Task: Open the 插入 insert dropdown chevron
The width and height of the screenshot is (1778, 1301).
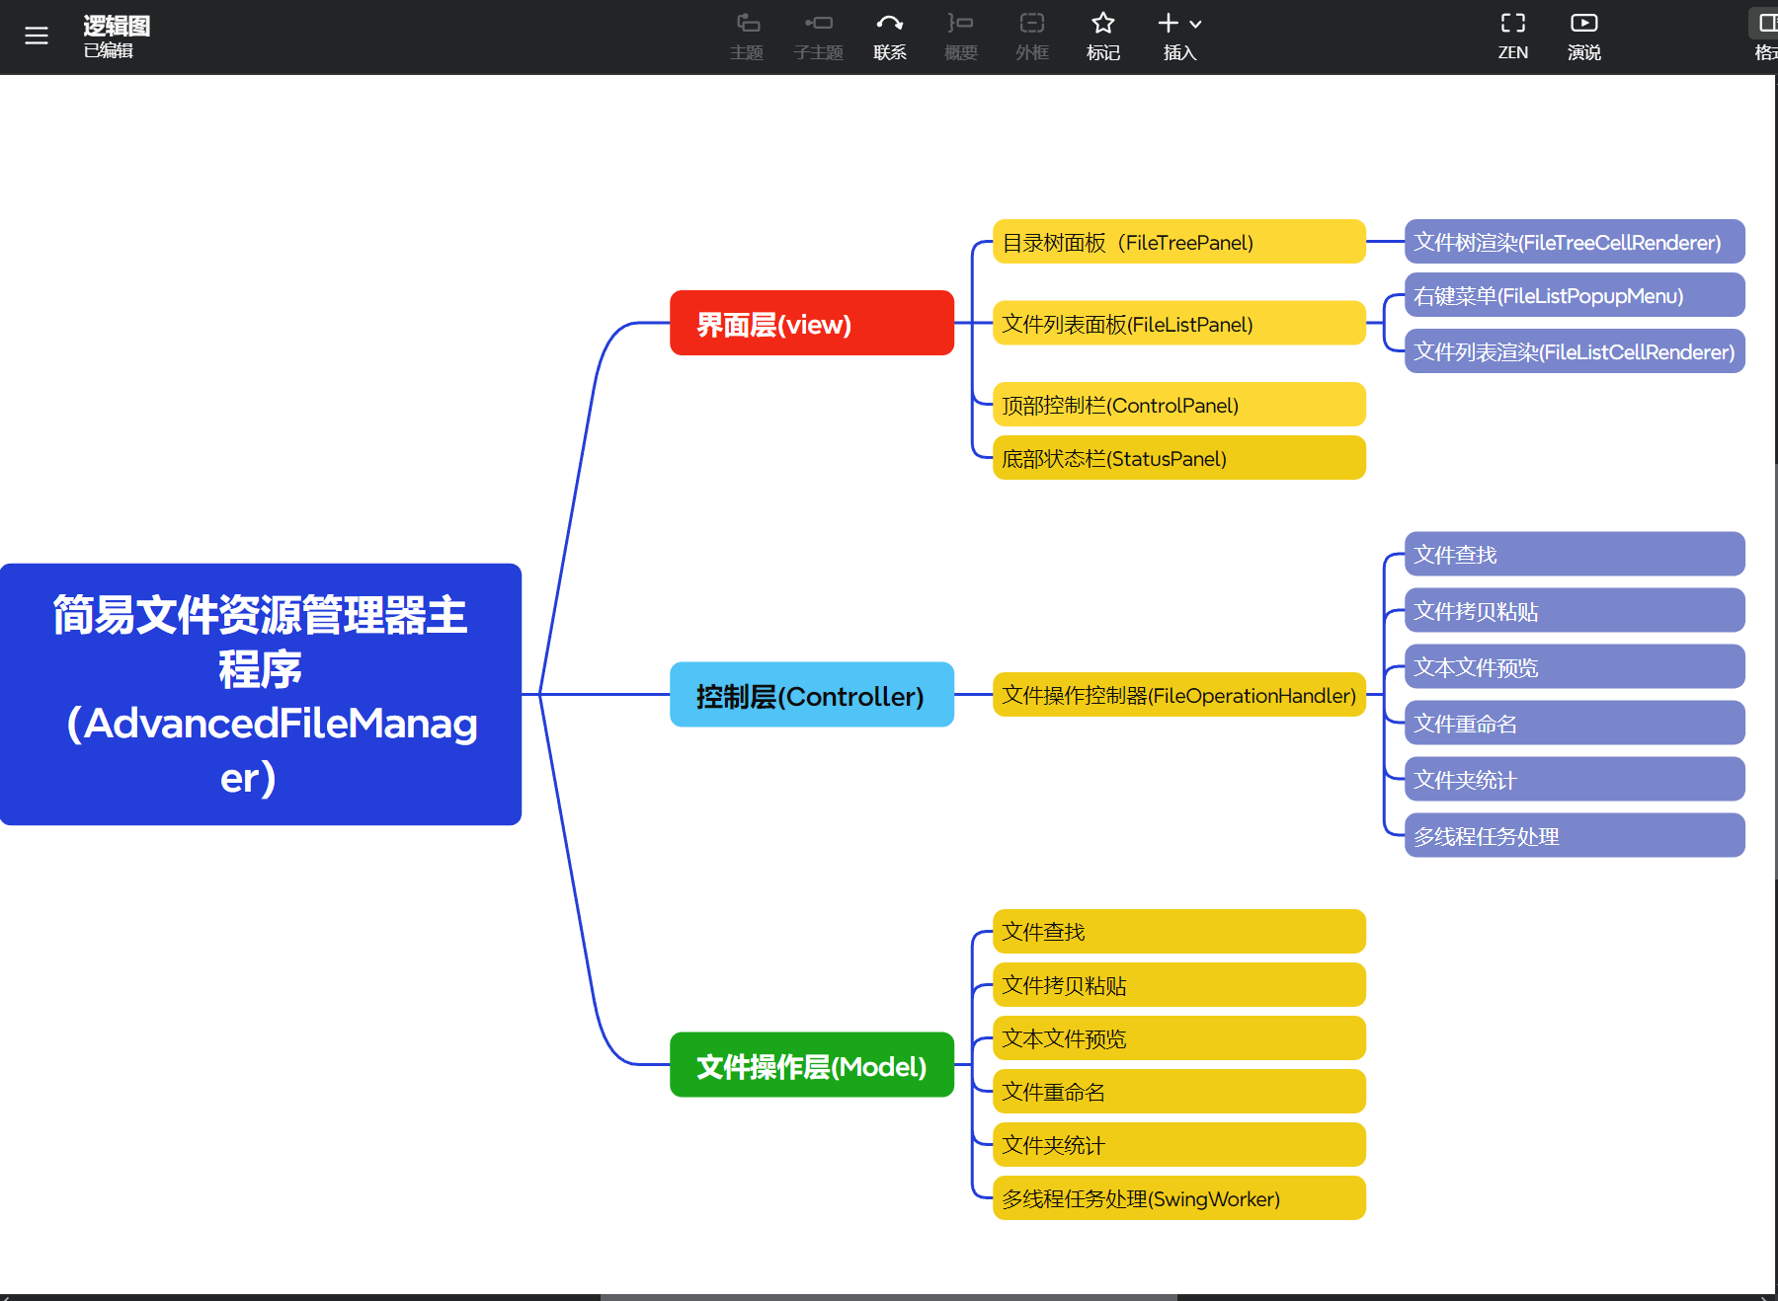Action: pyautogui.click(x=1194, y=23)
